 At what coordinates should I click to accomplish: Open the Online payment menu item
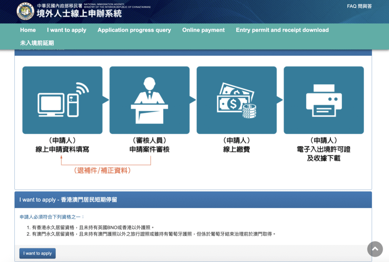pyautogui.click(x=203, y=30)
